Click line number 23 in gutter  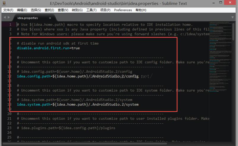point(10,128)
